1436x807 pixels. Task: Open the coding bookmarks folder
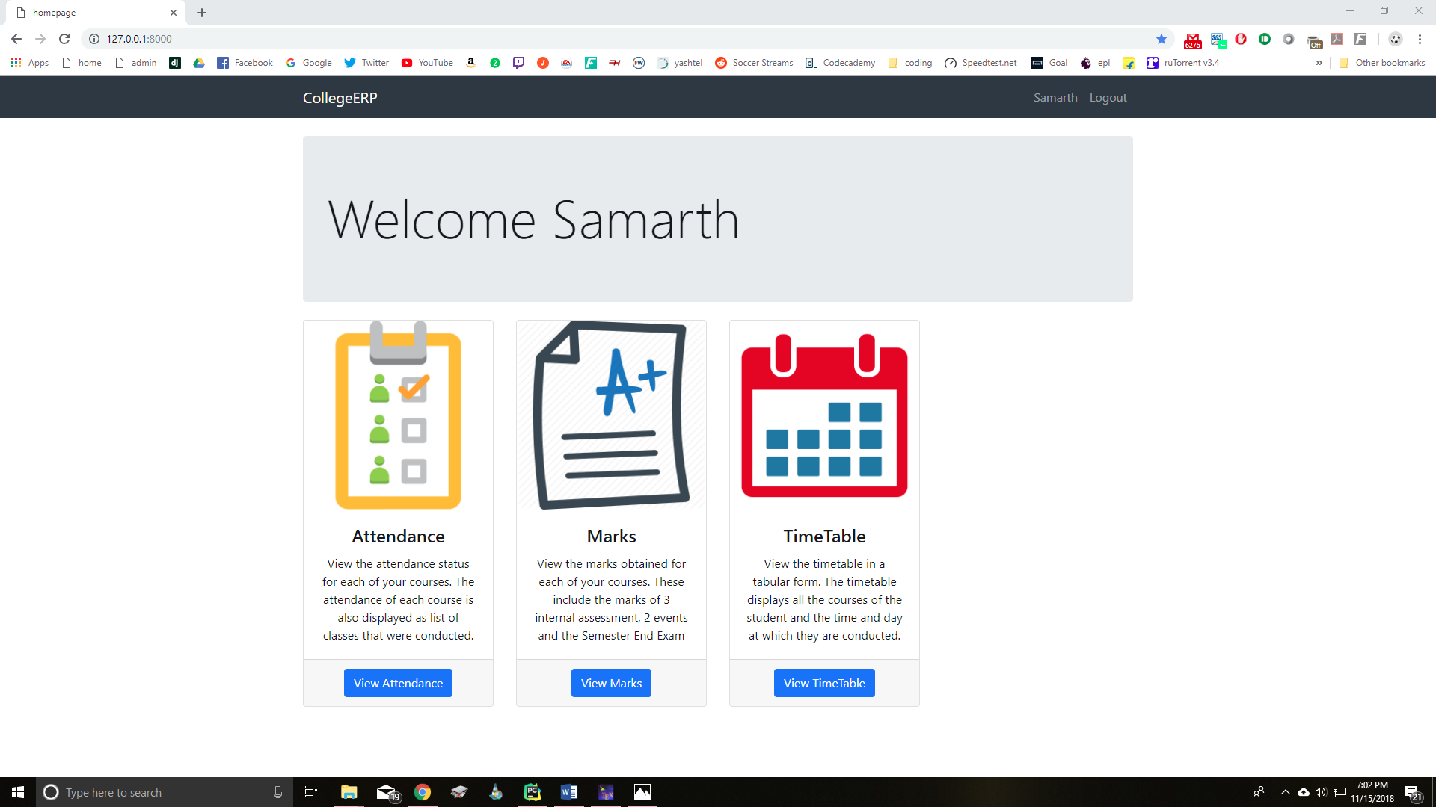click(909, 63)
